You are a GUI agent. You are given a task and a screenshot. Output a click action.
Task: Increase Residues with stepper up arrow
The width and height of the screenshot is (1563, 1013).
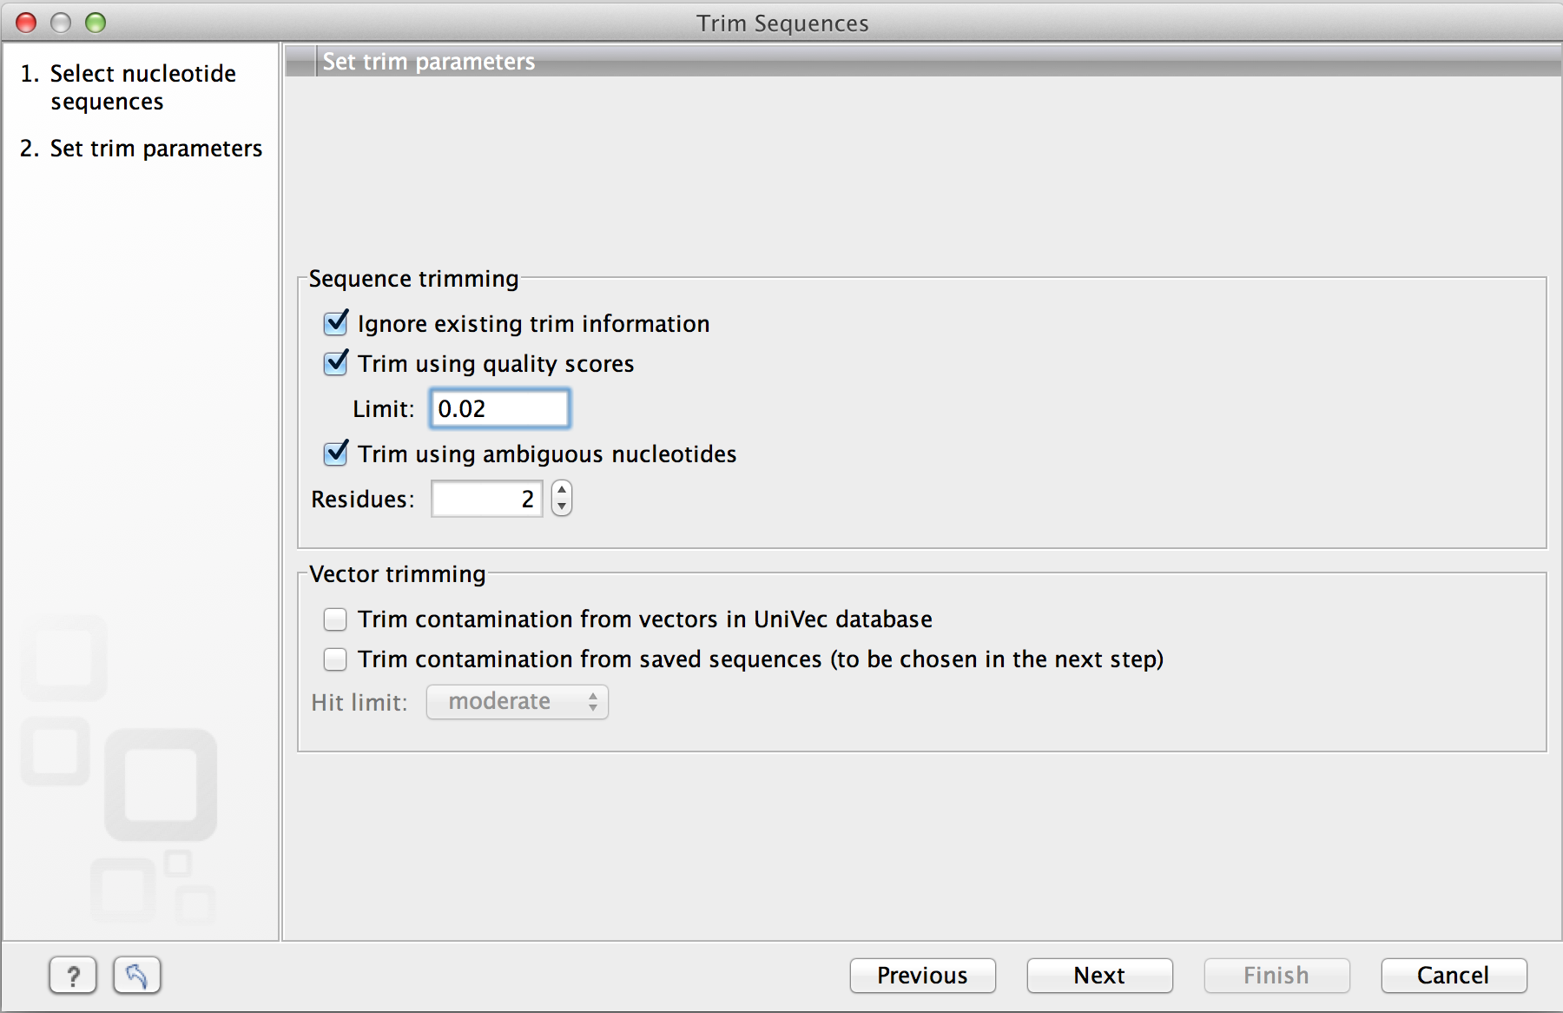click(x=562, y=491)
